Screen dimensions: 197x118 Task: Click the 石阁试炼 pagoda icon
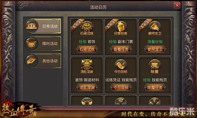(87, 27)
